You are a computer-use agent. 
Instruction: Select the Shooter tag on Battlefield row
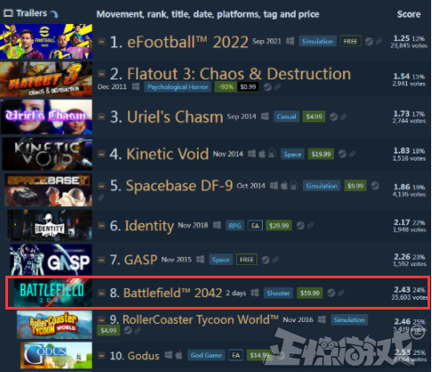pyautogui.click(x=278, y=293)
